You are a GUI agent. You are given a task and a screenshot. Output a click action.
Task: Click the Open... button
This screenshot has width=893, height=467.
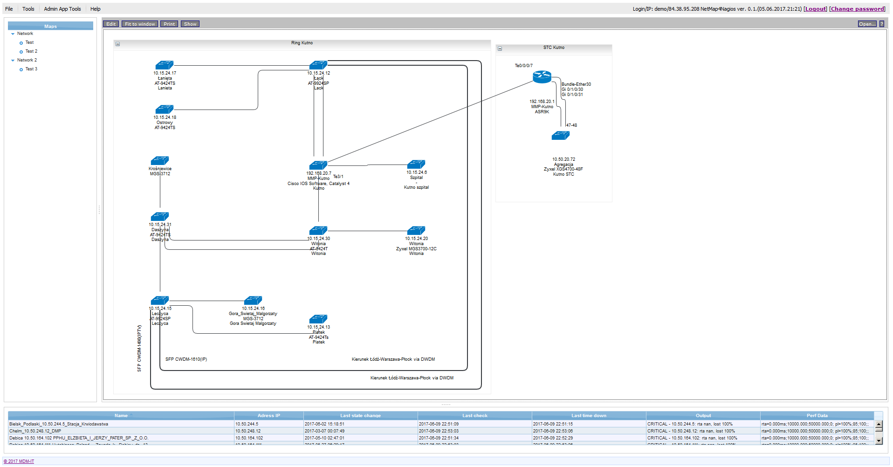point(867,24)
